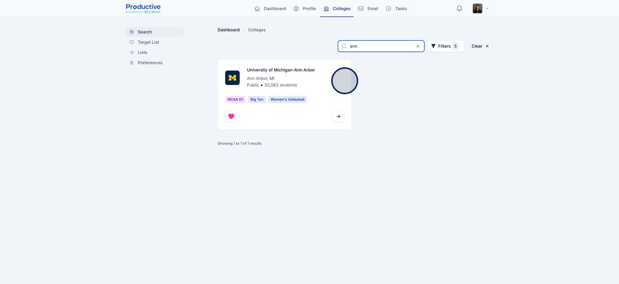The height and width of the screenshot is (284, 619).
Task: Click the Ann Arbor, MI location text
Action: (261, 78)
